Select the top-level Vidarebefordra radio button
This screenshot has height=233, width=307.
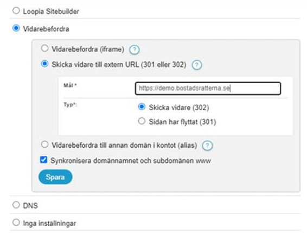(16, 28)
